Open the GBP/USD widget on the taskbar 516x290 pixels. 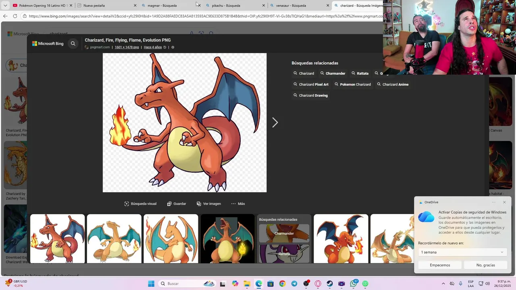[16, 284]
